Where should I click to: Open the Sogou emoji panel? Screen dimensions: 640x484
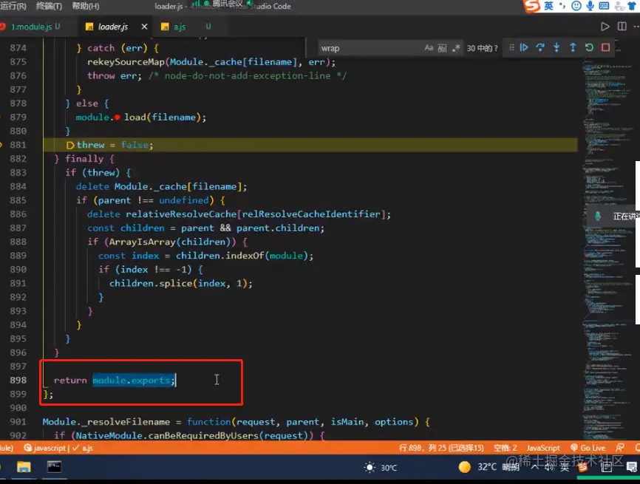576,6
